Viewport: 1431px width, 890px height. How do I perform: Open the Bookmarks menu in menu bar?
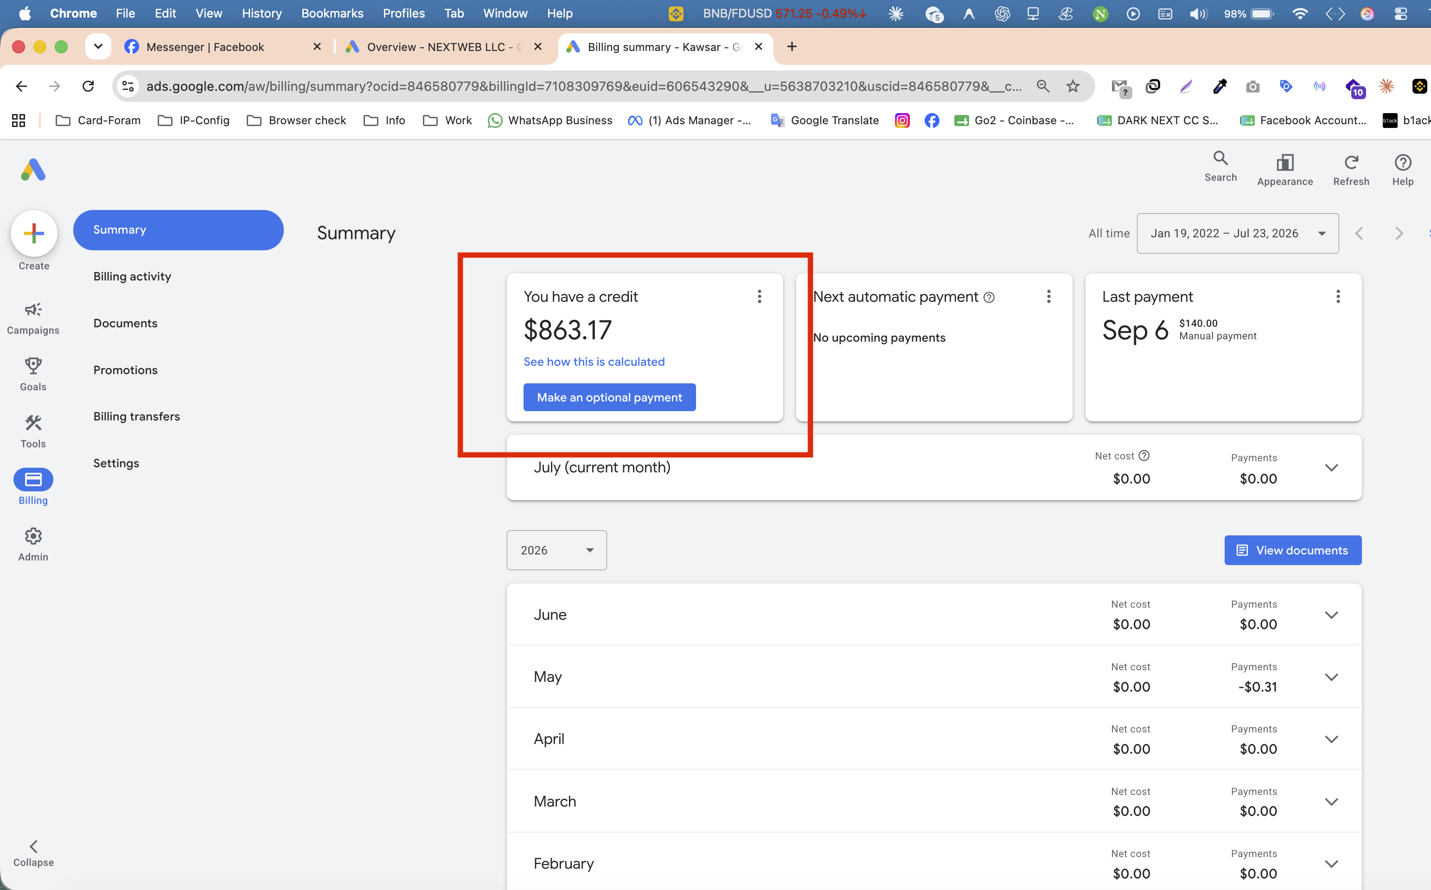(332, 13)
